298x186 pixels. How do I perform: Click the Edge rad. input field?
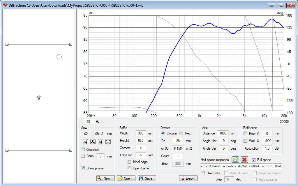pyautogui.click(x=141, y=155)
